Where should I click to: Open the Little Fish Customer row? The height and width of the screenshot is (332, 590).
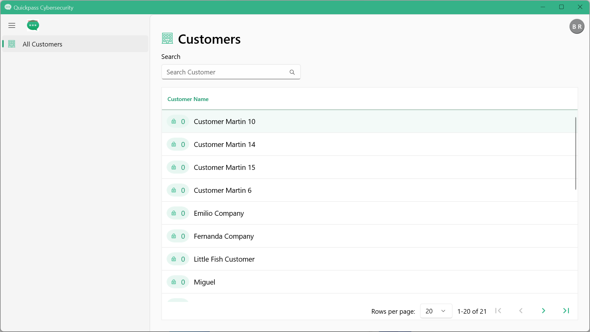pos(369,259)
